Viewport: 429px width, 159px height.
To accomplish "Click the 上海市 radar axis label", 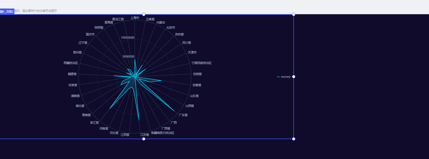I will (x=135, y=18).
